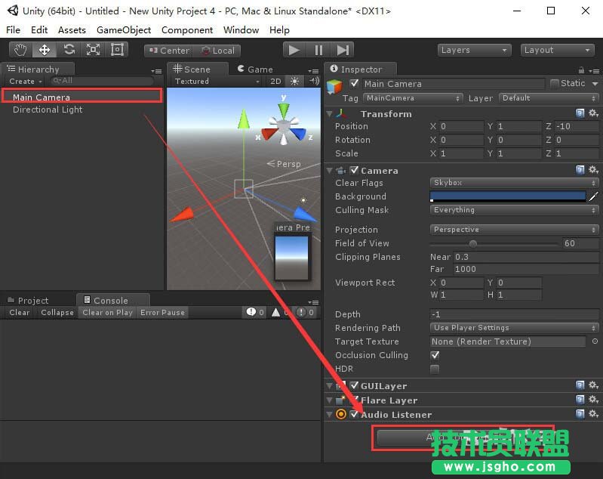This screenshot has height=479, width=603.
Task: Select the Rotate tool
Action: (x=69, y=50)
